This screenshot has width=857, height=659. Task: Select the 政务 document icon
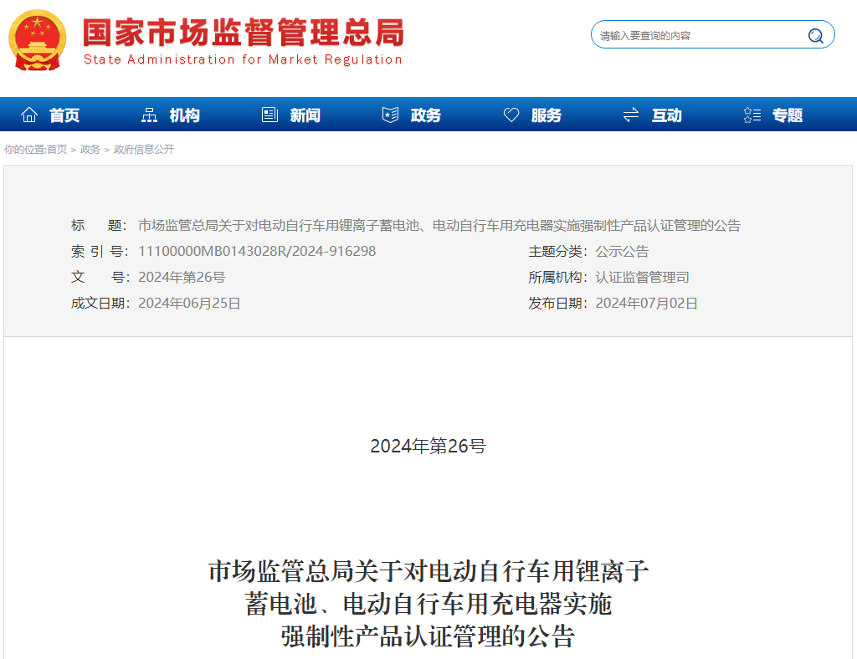tap(390, 114)
